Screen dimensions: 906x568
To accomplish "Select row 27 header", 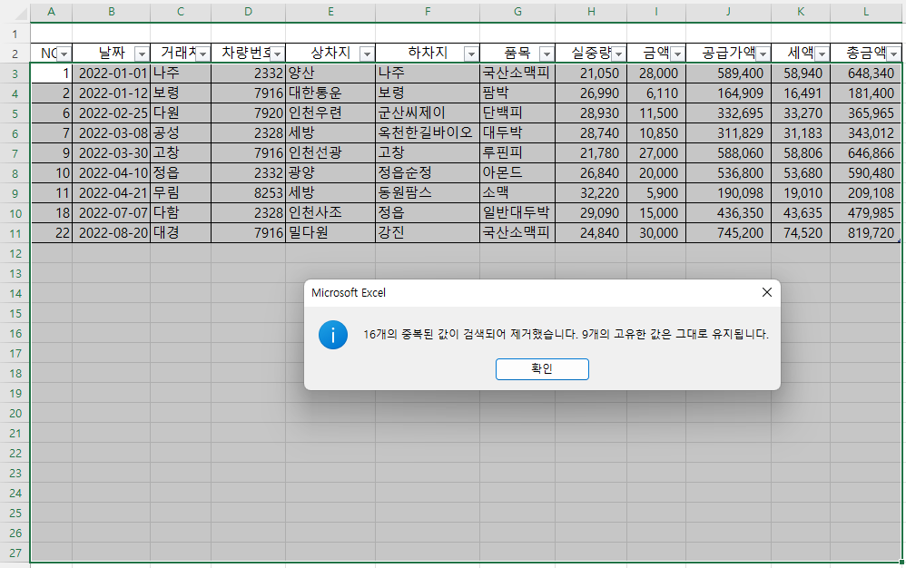I will [15, 553].
